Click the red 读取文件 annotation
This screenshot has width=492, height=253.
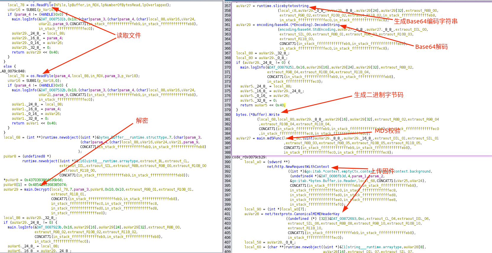pyautogui.click(x=129, y=35)
